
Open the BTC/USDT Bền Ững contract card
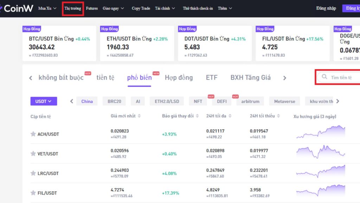[x=59, y=43]
